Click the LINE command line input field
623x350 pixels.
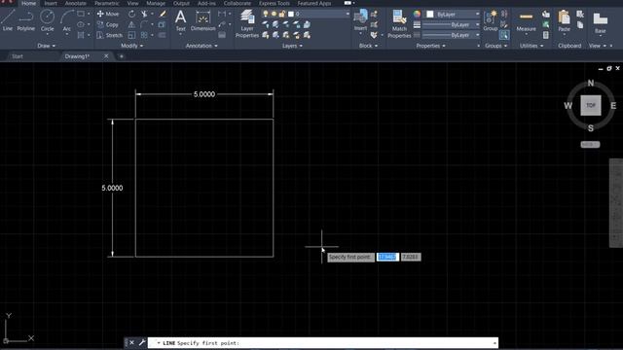click(322, 343)
